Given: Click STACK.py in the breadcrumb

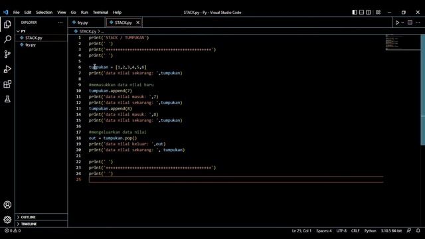Looking at the screenshot, I should coord(88,31).
